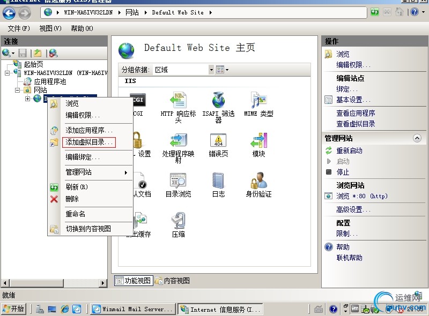
Task: Click the 开始 Start button
Action: 13,309
